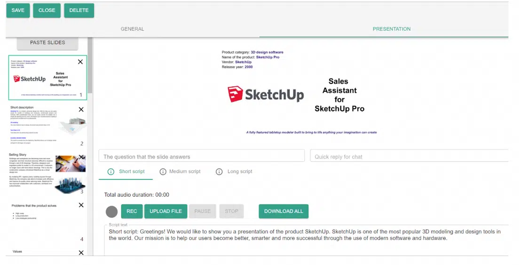Remove the Selling Story slide via X
This screenshot has height=265, width=522.
81,157
